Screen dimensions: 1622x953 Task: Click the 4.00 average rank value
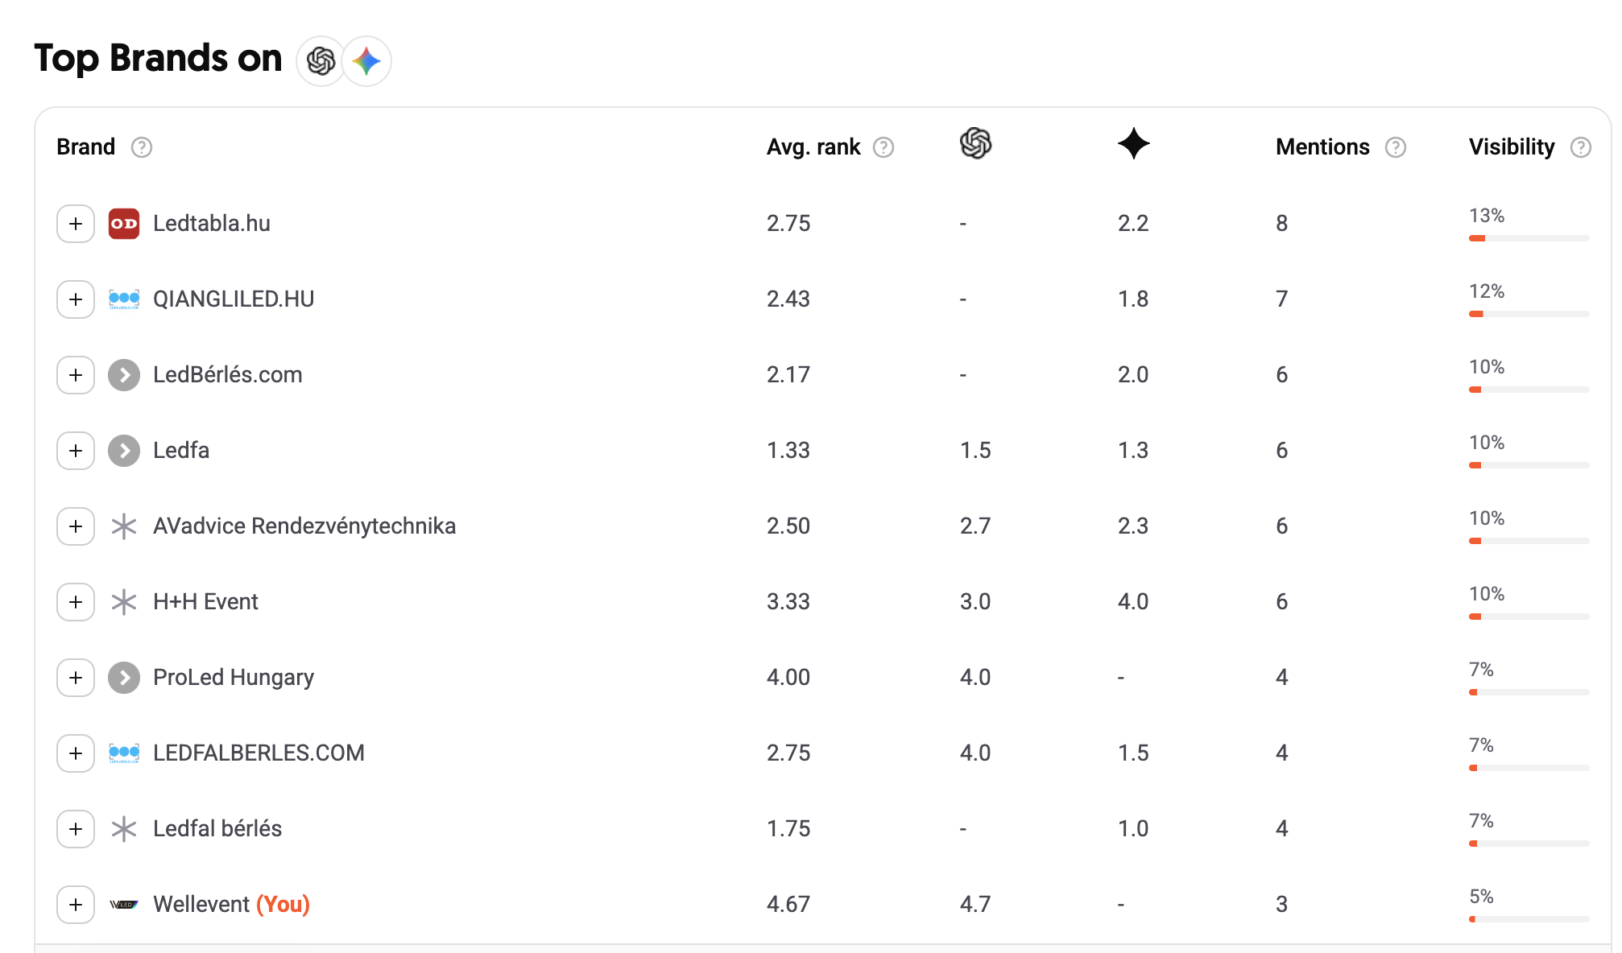point(788,678)
